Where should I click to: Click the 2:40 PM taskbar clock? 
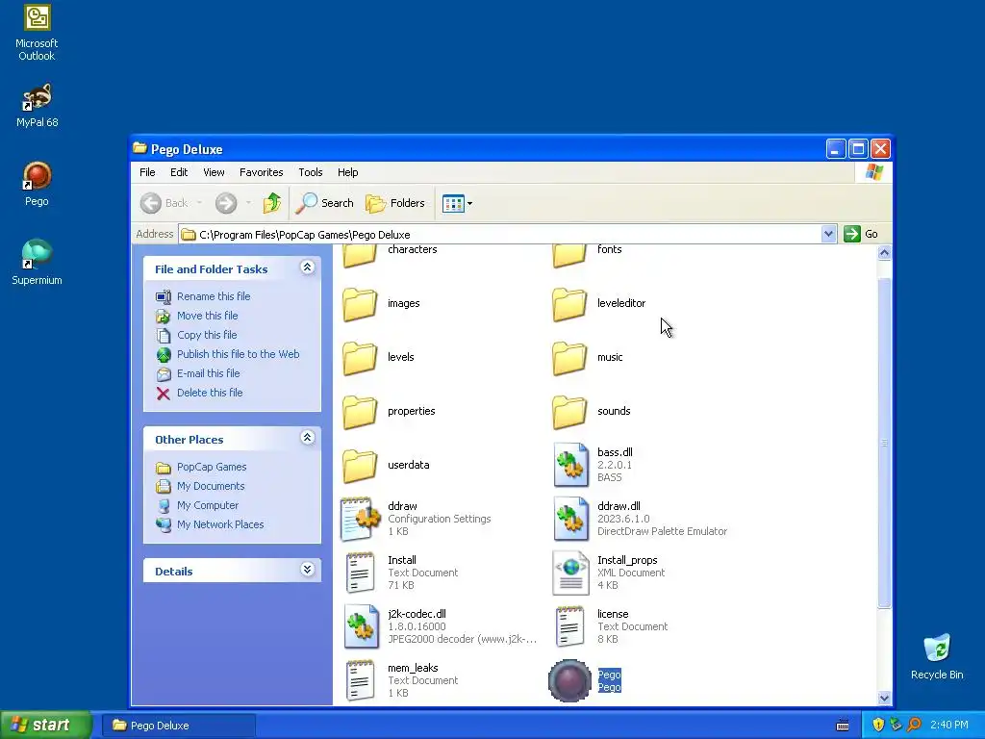click(949, 726)
